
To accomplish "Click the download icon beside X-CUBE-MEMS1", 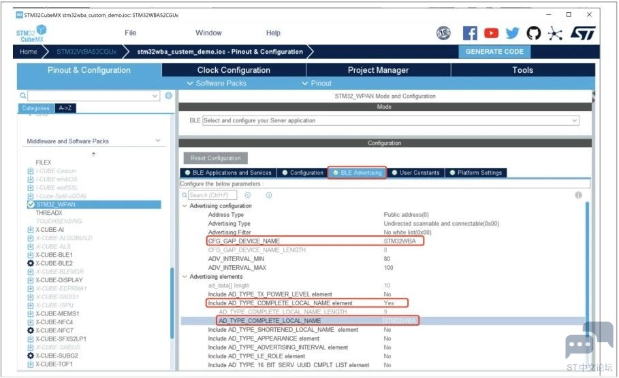I will [31, 313].
